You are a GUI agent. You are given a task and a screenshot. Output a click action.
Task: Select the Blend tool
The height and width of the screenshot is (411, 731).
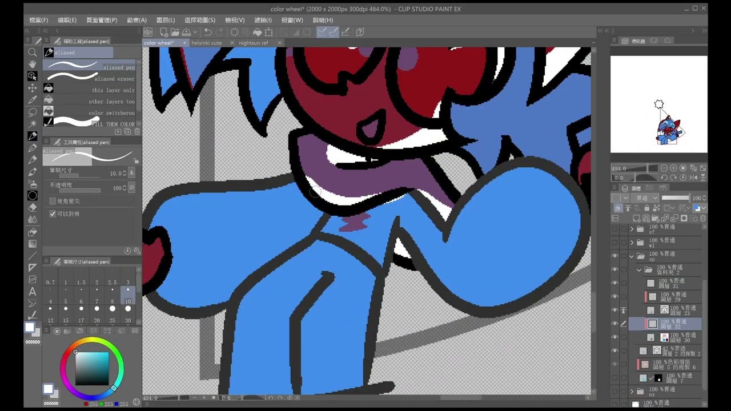[x=33, y=220]
